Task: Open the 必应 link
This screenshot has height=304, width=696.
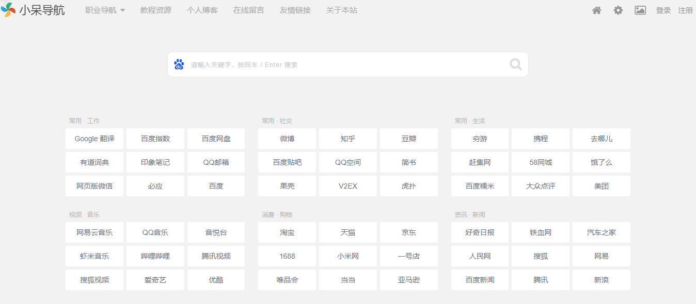Action: pyautogui.click(x=155, y=186)
